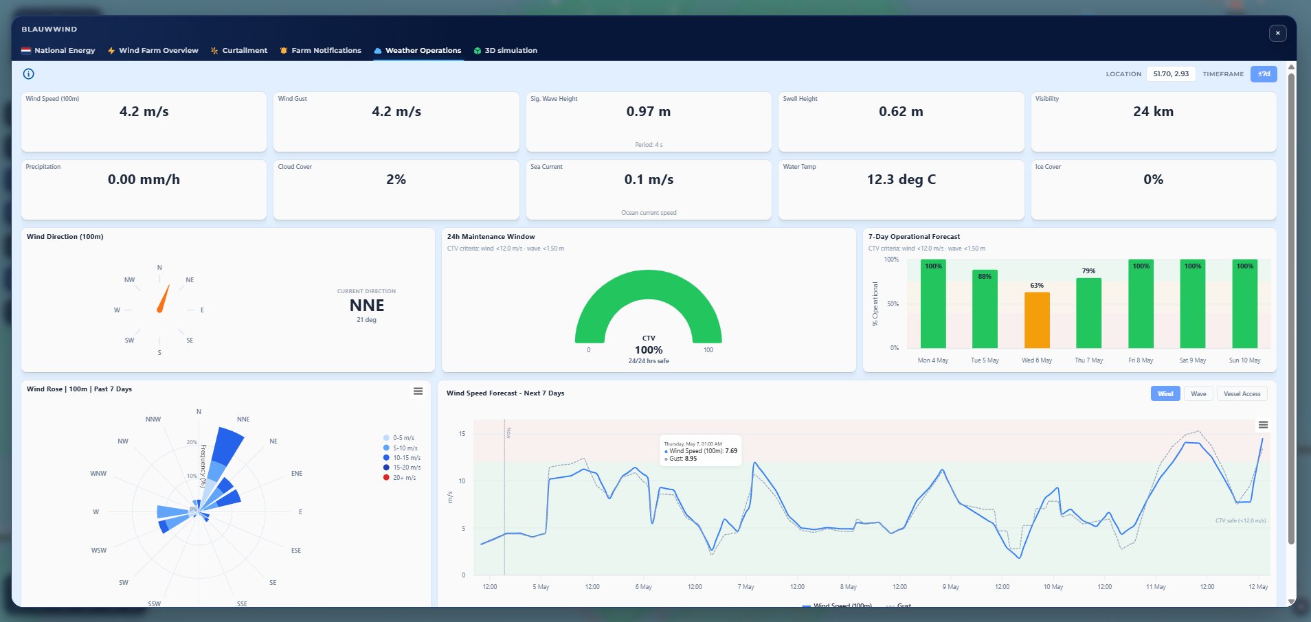Image resolution: width=1311 pixels, height=622 pixels.
Task: Click the Farm Notifications bell icon
Action: (283, 51)
